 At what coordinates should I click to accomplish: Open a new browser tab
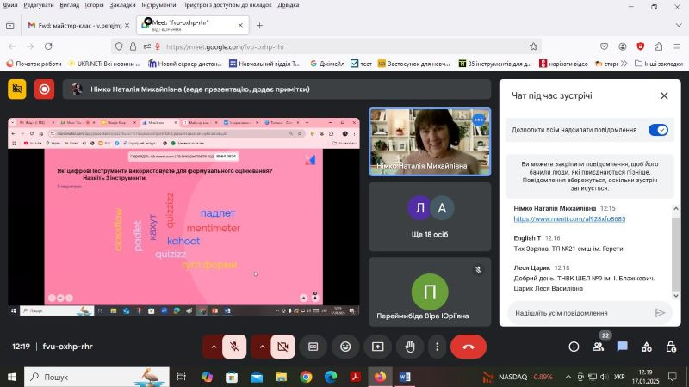click(259, 26)
